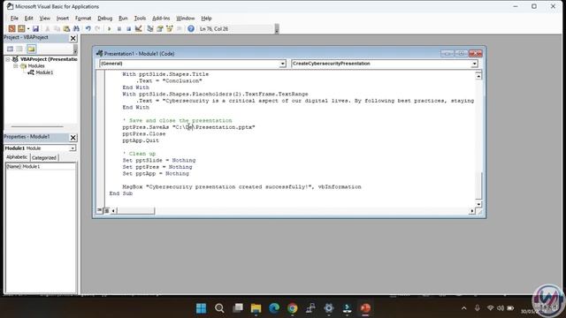Click the Run Sub play icon
566x318 pixels.
(x=109, y=28)
